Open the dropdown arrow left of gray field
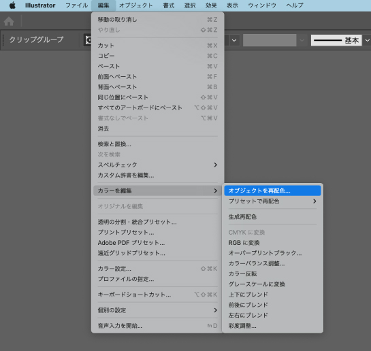The width and height of the screenshot is (371, 351). [234, 40]
